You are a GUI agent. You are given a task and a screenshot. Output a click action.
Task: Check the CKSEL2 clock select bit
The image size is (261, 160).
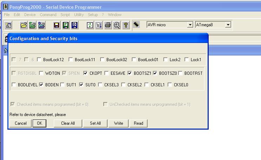pyautogui.click(x=123, y=85)
